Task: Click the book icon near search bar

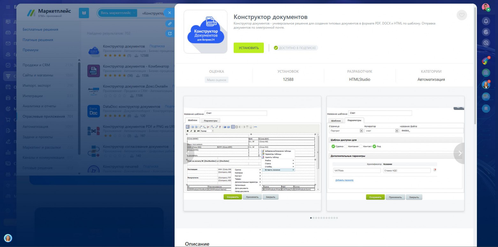Action: (x=84, y=13)
